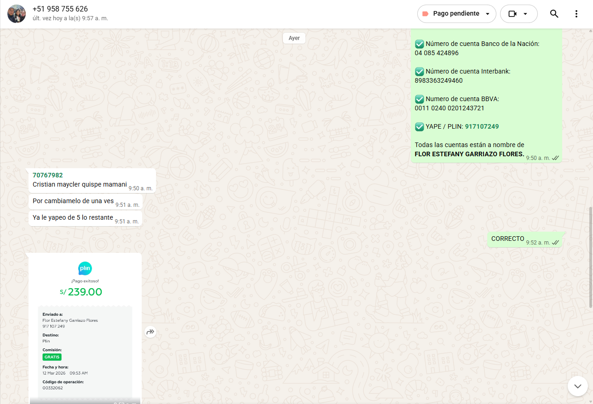Click the green check emoji beside cuenta BBVA
This screenshot has width=593, height=404.
[419, 99]
